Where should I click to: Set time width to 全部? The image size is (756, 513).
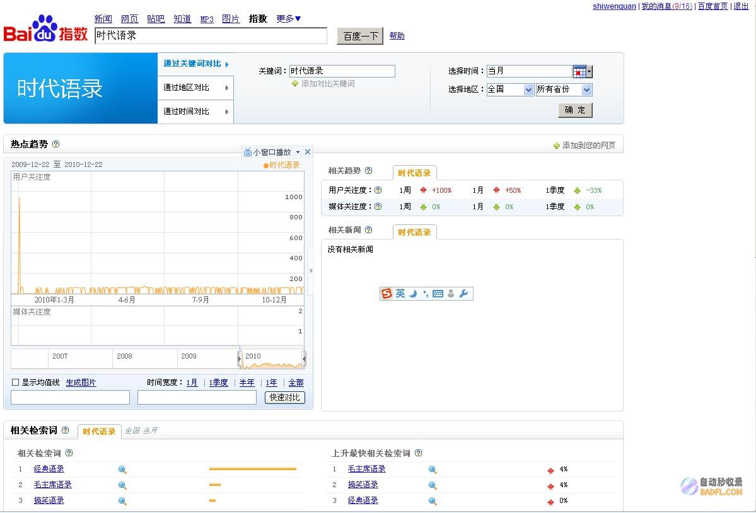click(296, 383)
